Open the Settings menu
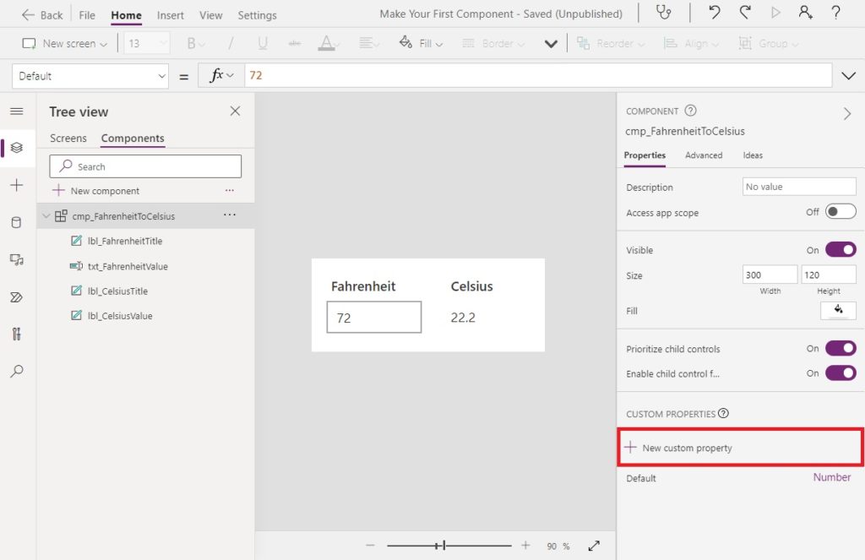The width and height of the screenshot is (865, 560). [257, 15]
